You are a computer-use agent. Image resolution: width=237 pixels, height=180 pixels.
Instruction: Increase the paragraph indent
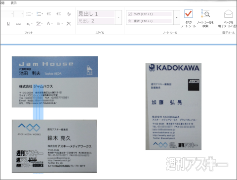pos(59,14)
